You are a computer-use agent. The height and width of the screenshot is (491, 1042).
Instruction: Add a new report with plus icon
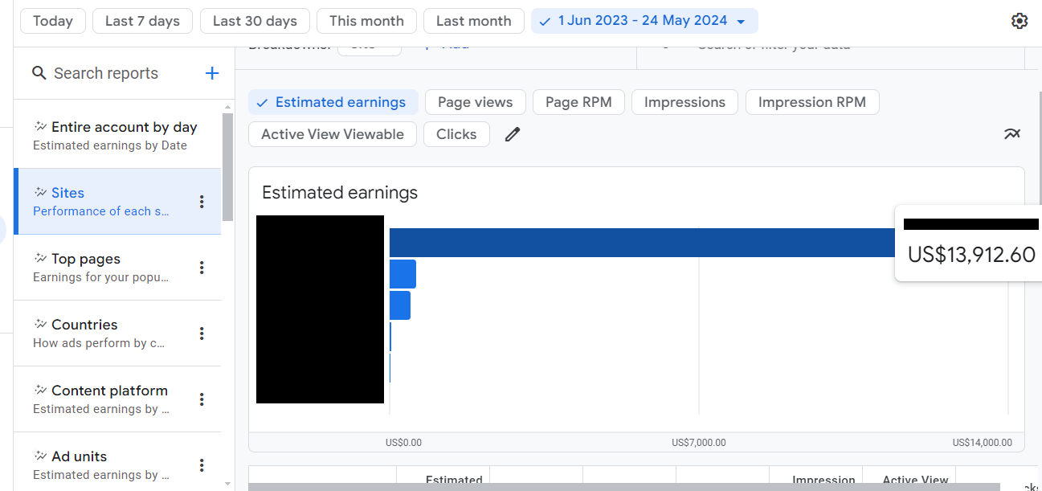(x=212, y=73)
